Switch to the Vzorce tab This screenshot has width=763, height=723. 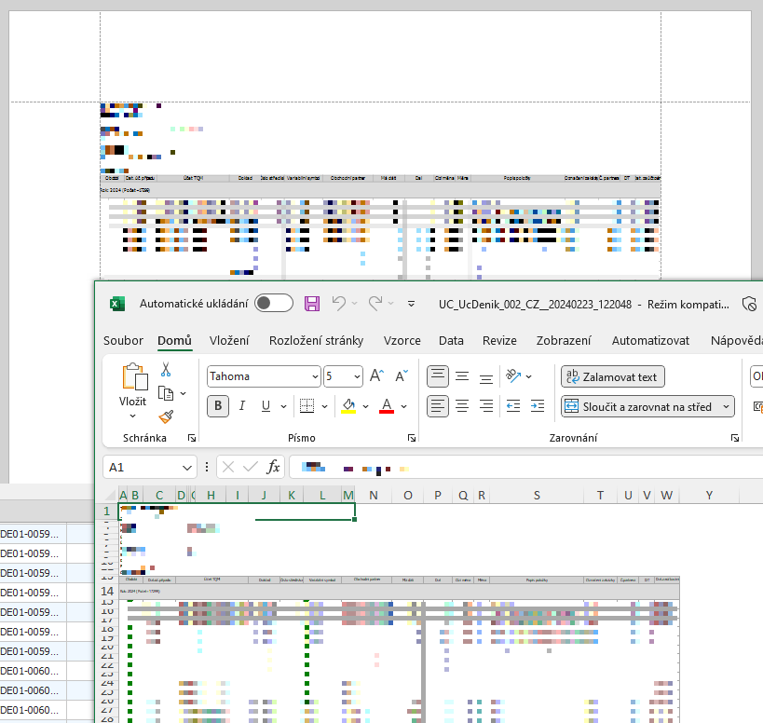pyautogui.click(x=402, y=341)
